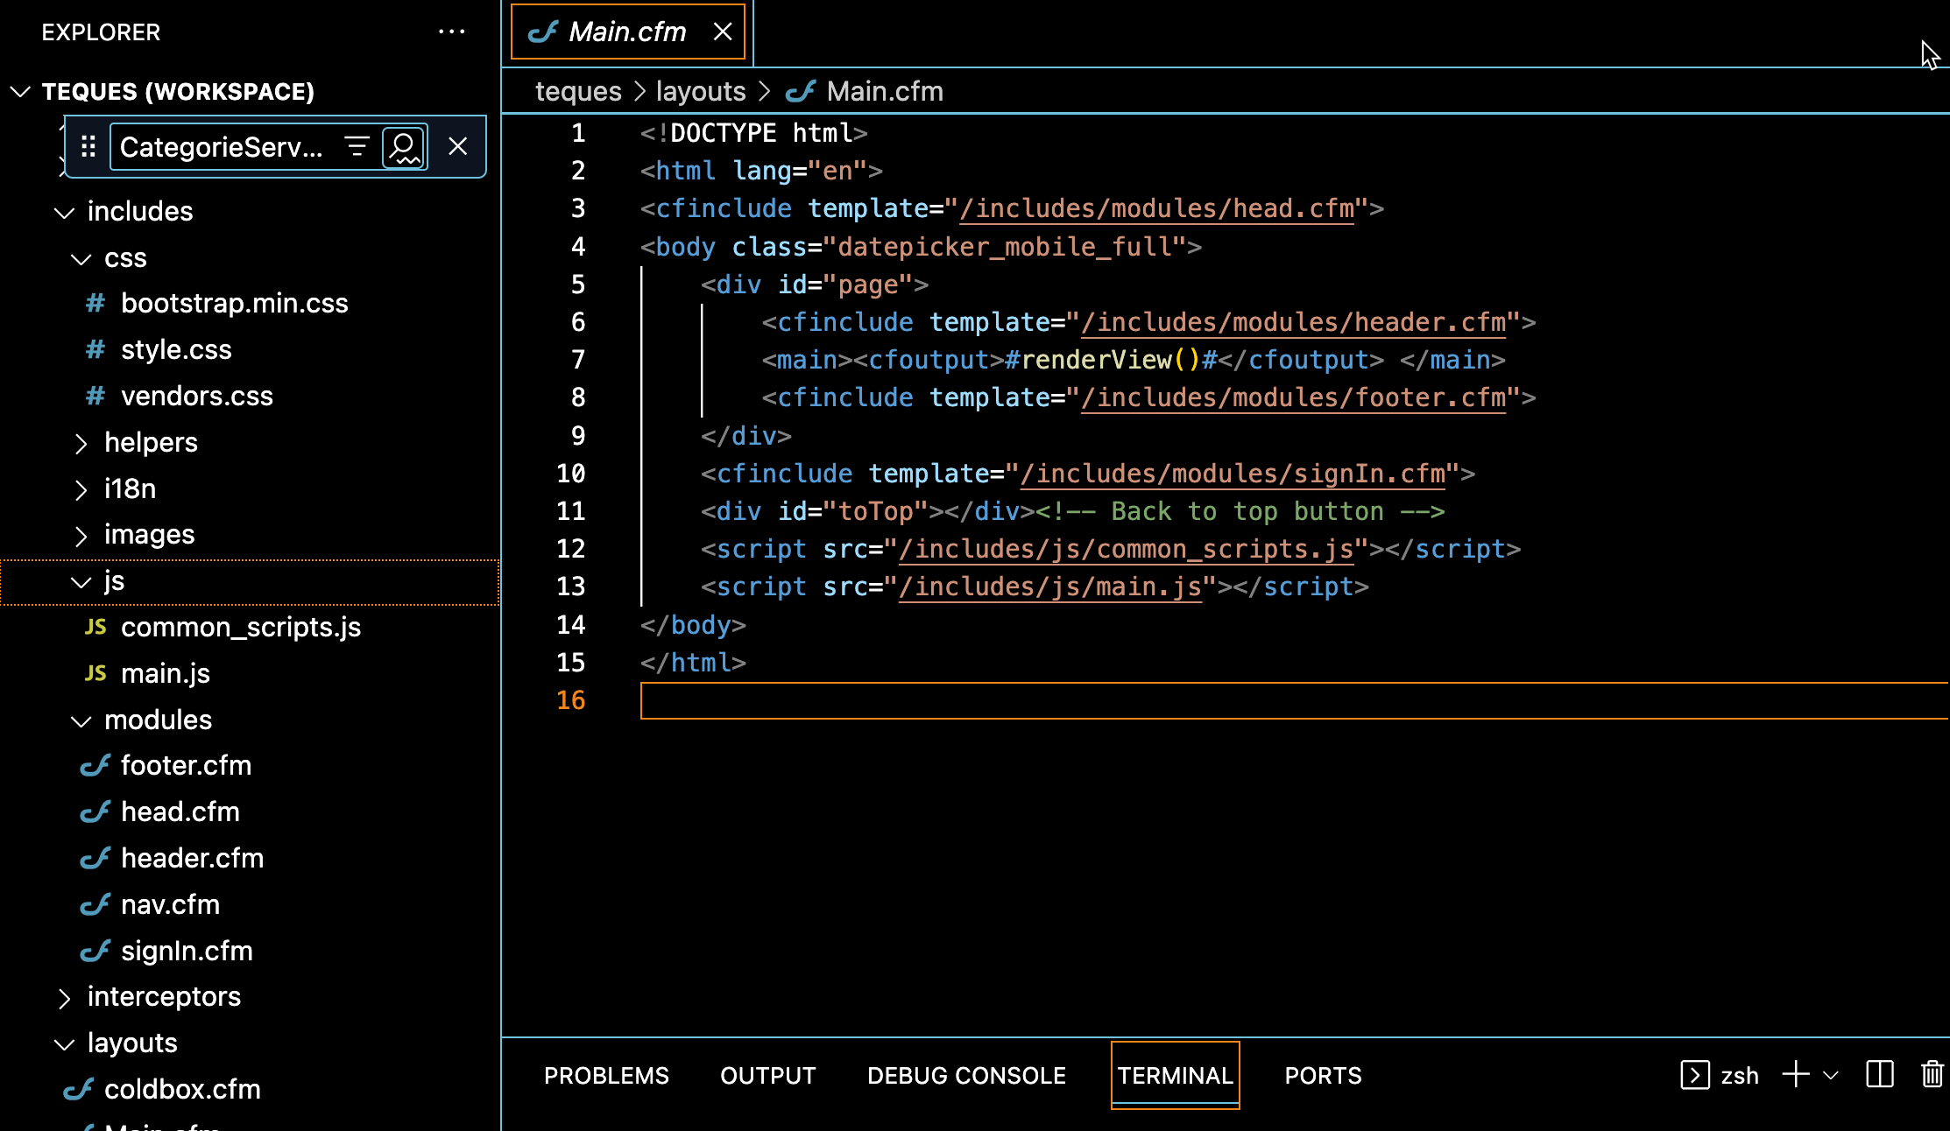The image size is (1950, 1131).
Task: Click the zsh terminal shell icon
Action: tap(1694, 1075)
